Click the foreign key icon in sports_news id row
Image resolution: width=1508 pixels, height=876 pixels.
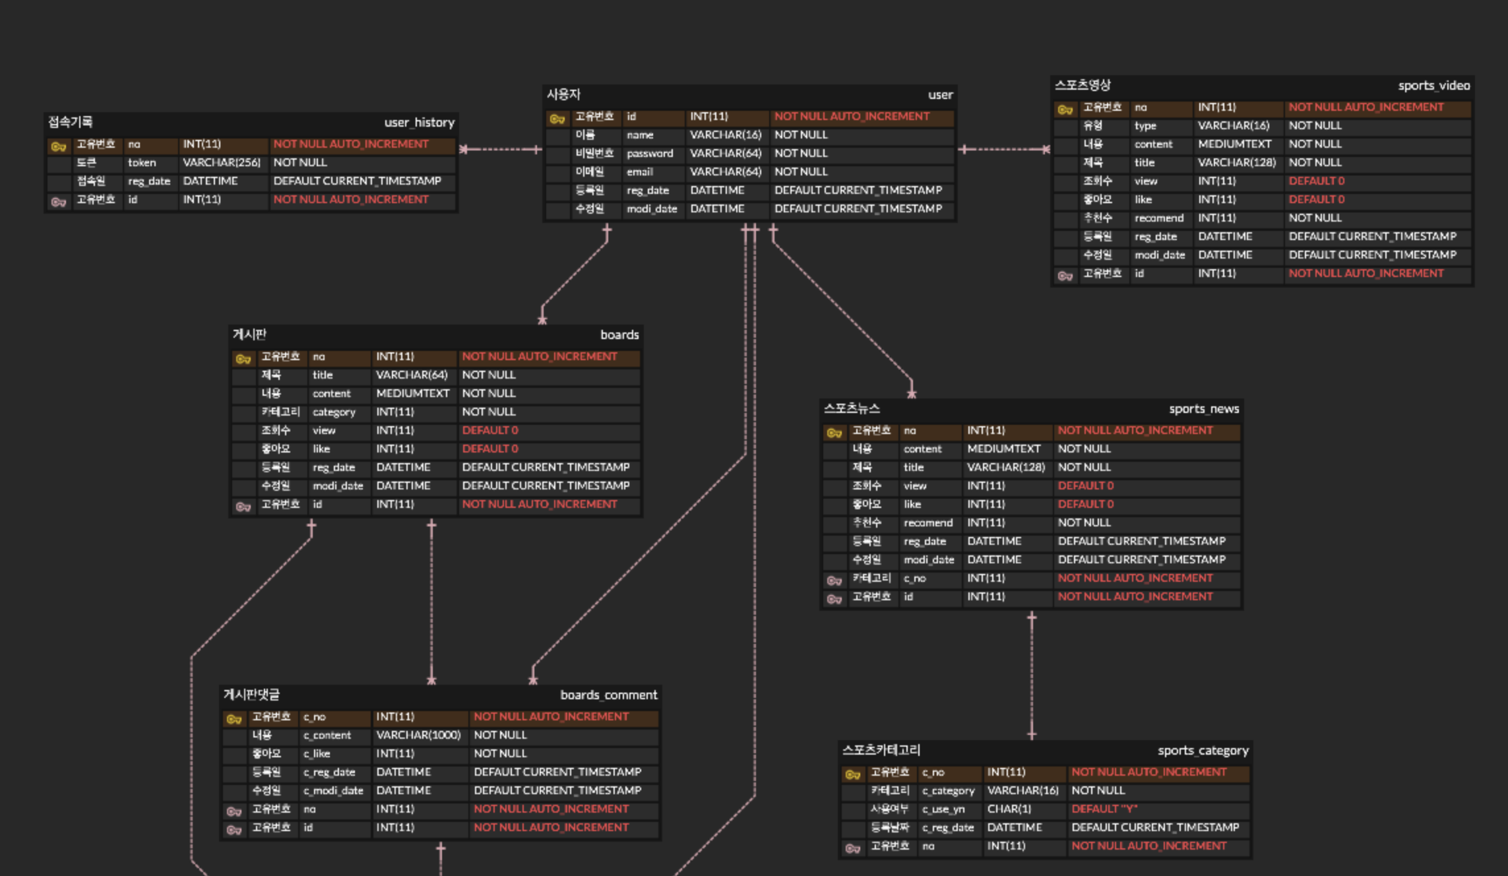(x=834, y=598)
